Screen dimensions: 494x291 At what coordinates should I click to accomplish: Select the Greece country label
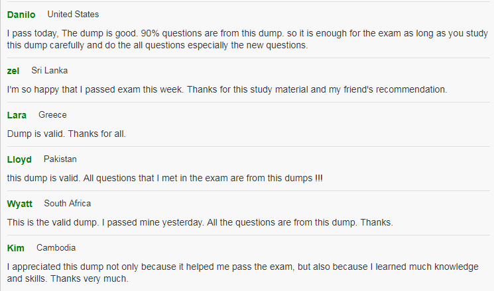(52, 114)
